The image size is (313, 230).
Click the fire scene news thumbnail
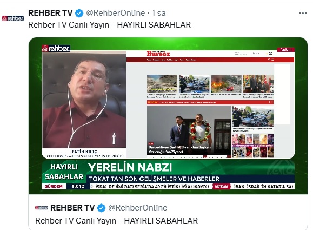tap(226, 83)
